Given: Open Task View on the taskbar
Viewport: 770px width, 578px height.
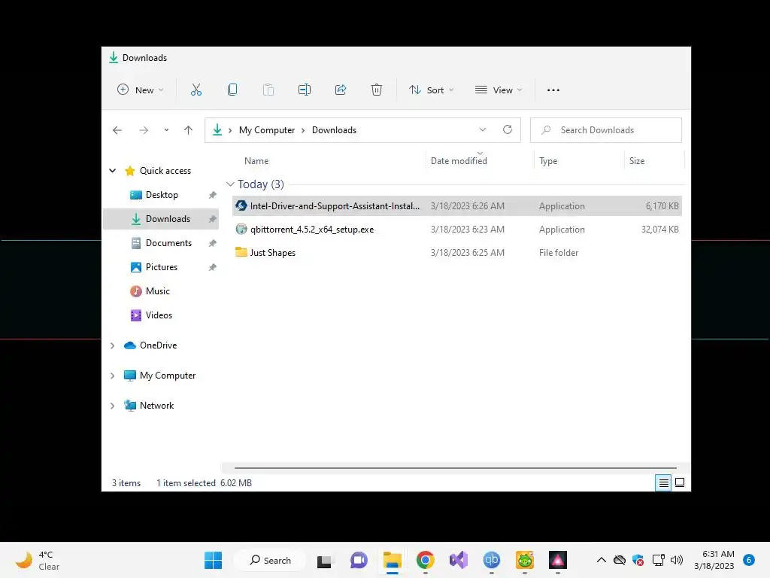Looking at the screenshot, I should point(324,560).
